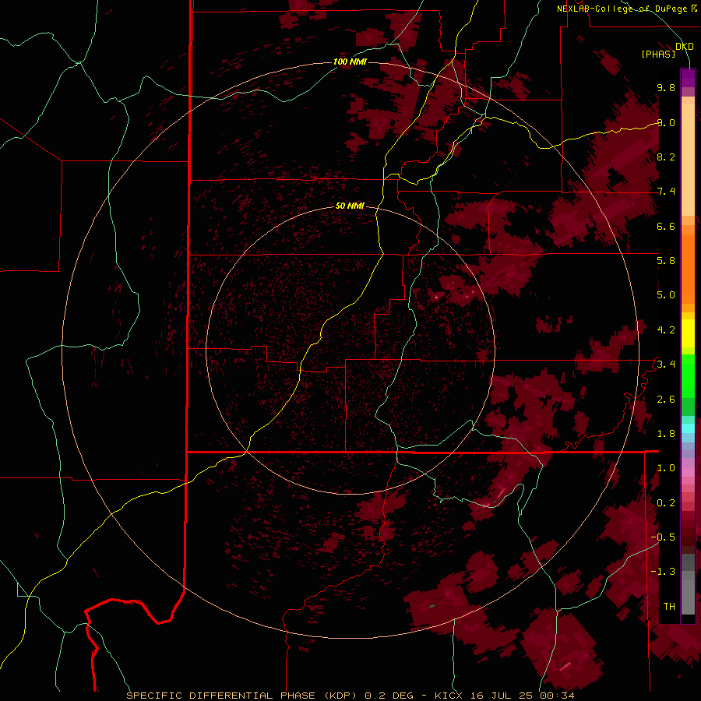
Task: Click the 1.0 scale value
Action: pyautogui.click(x=666, y=468)
